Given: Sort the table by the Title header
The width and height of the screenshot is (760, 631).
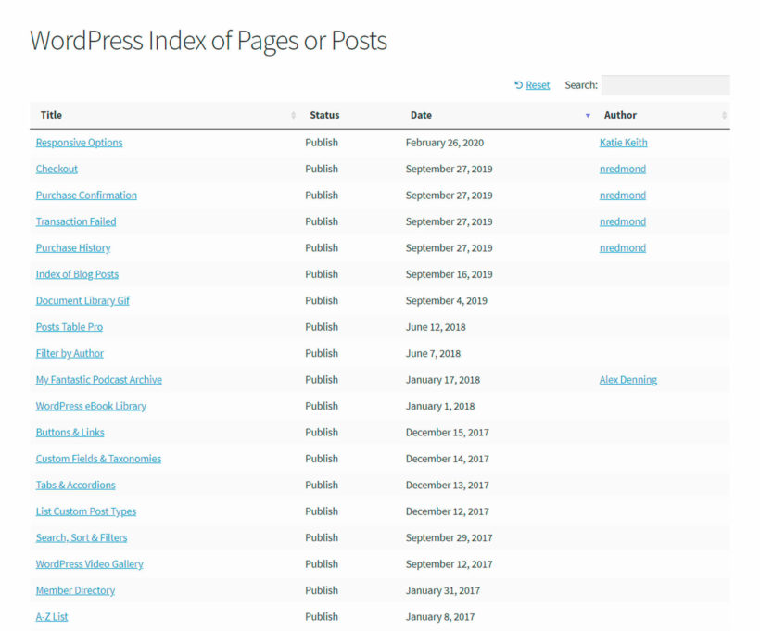Looking at the screenshot, I should coord(50,115).
